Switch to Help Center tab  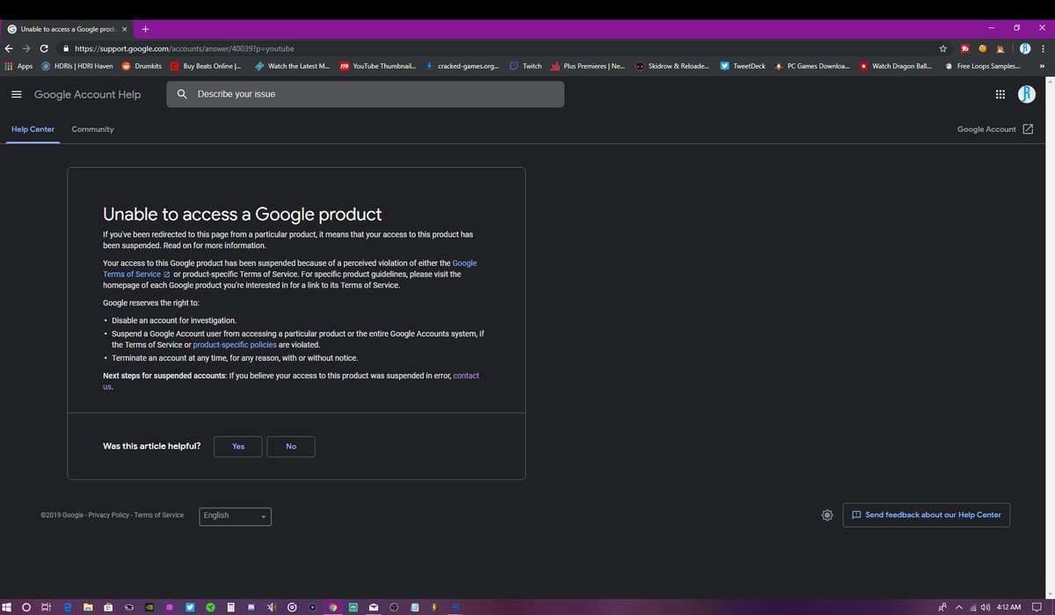pyautogui.click(x=33, y=129)
